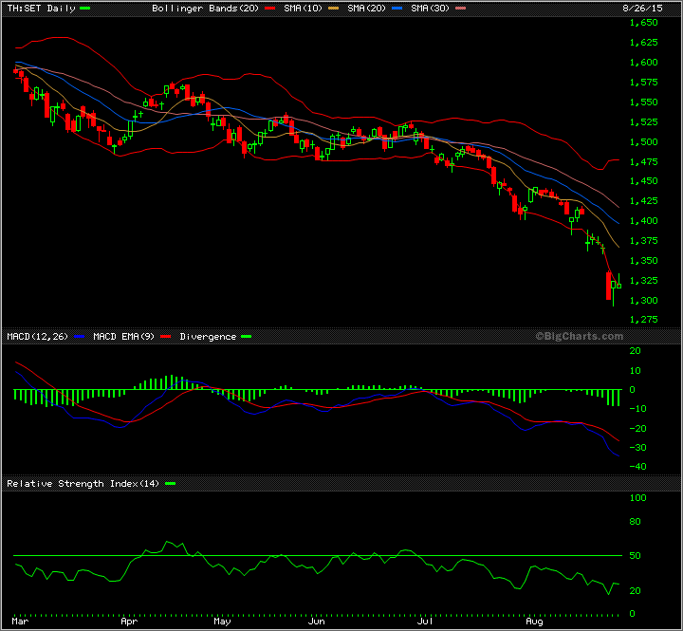
Task: Click the red MACD EMA(9) legend swatch
Action: tap(165, 337)
